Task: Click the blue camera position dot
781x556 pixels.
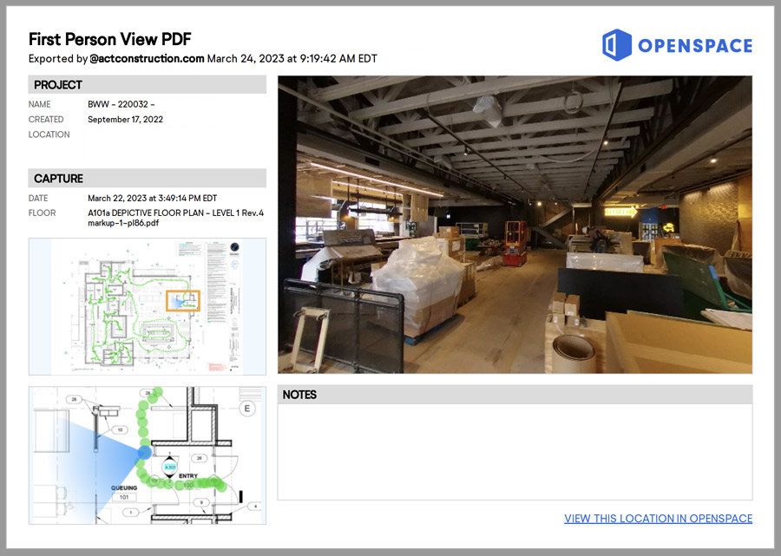Action: tap(143, 454)
